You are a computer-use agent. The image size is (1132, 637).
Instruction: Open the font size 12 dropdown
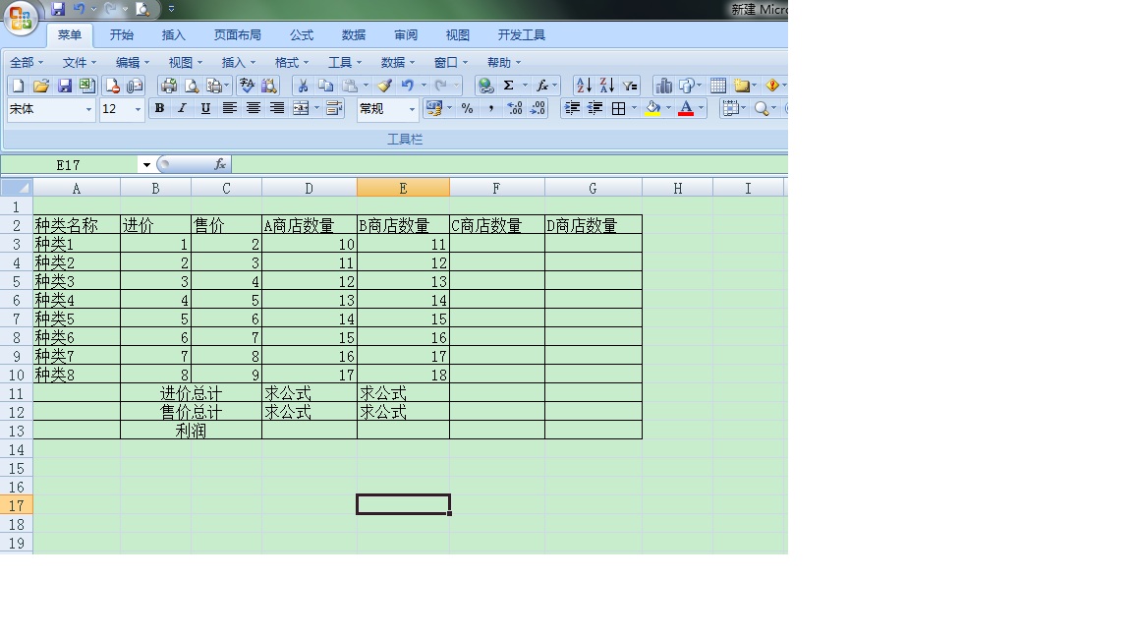point(138,109)
